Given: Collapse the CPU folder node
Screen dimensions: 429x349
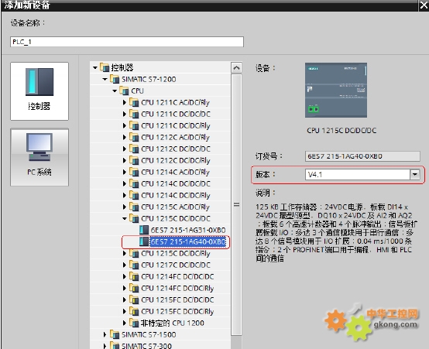Looking at the screenshot, I should click(x=115, y=91).
